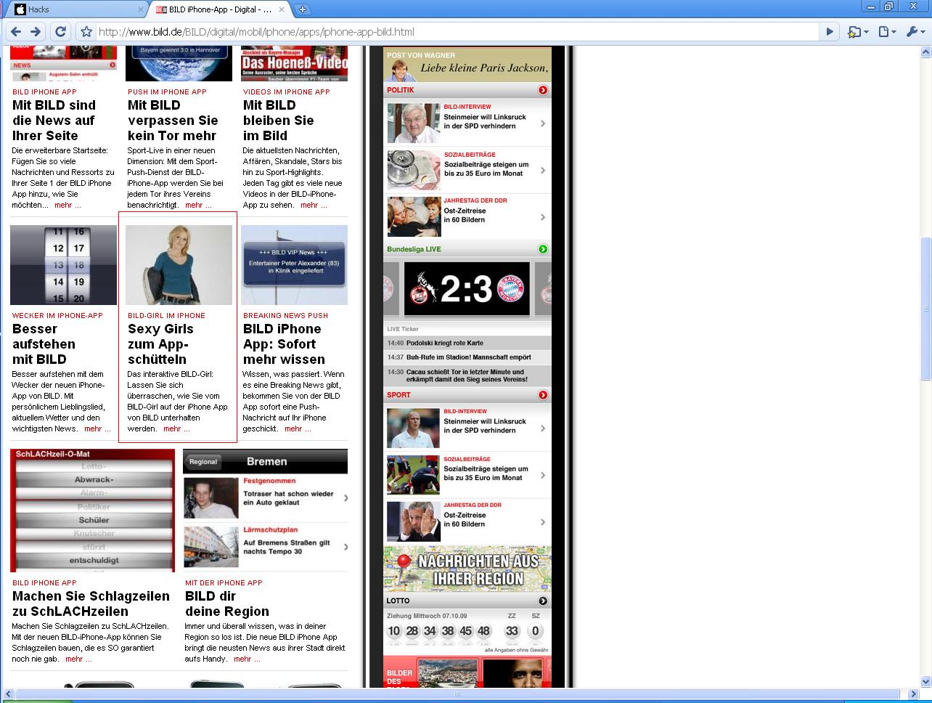Click the BILD VIP News push thumbnail
932x703 pixels.
(x=294, y=265)
